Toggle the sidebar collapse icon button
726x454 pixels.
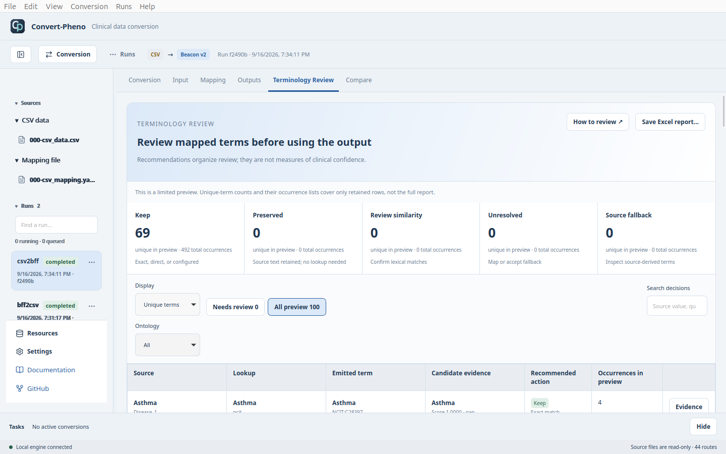tap(21, 54)
